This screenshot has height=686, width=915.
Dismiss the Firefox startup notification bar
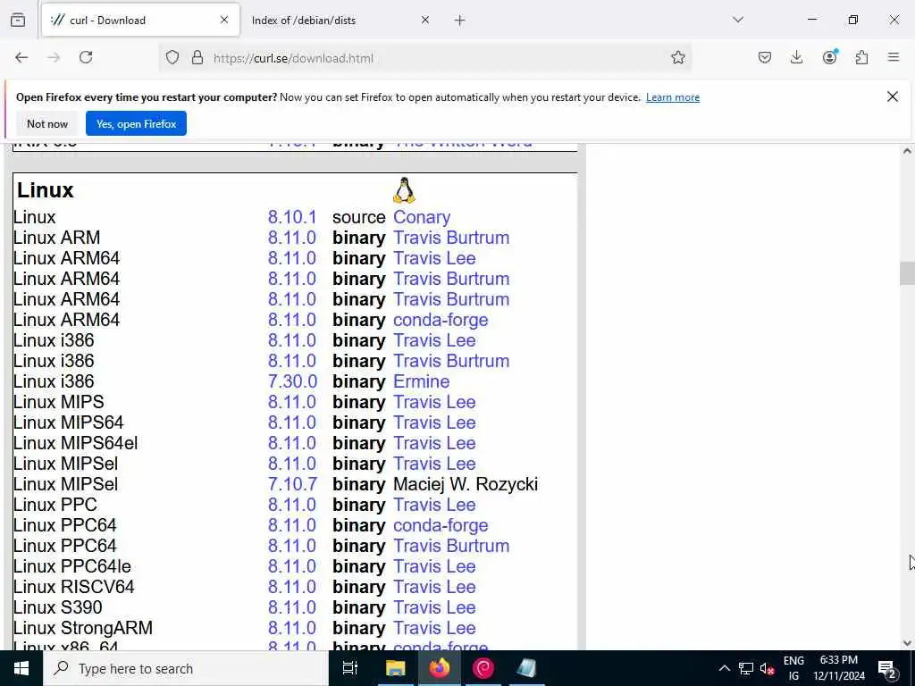[893, 96]
